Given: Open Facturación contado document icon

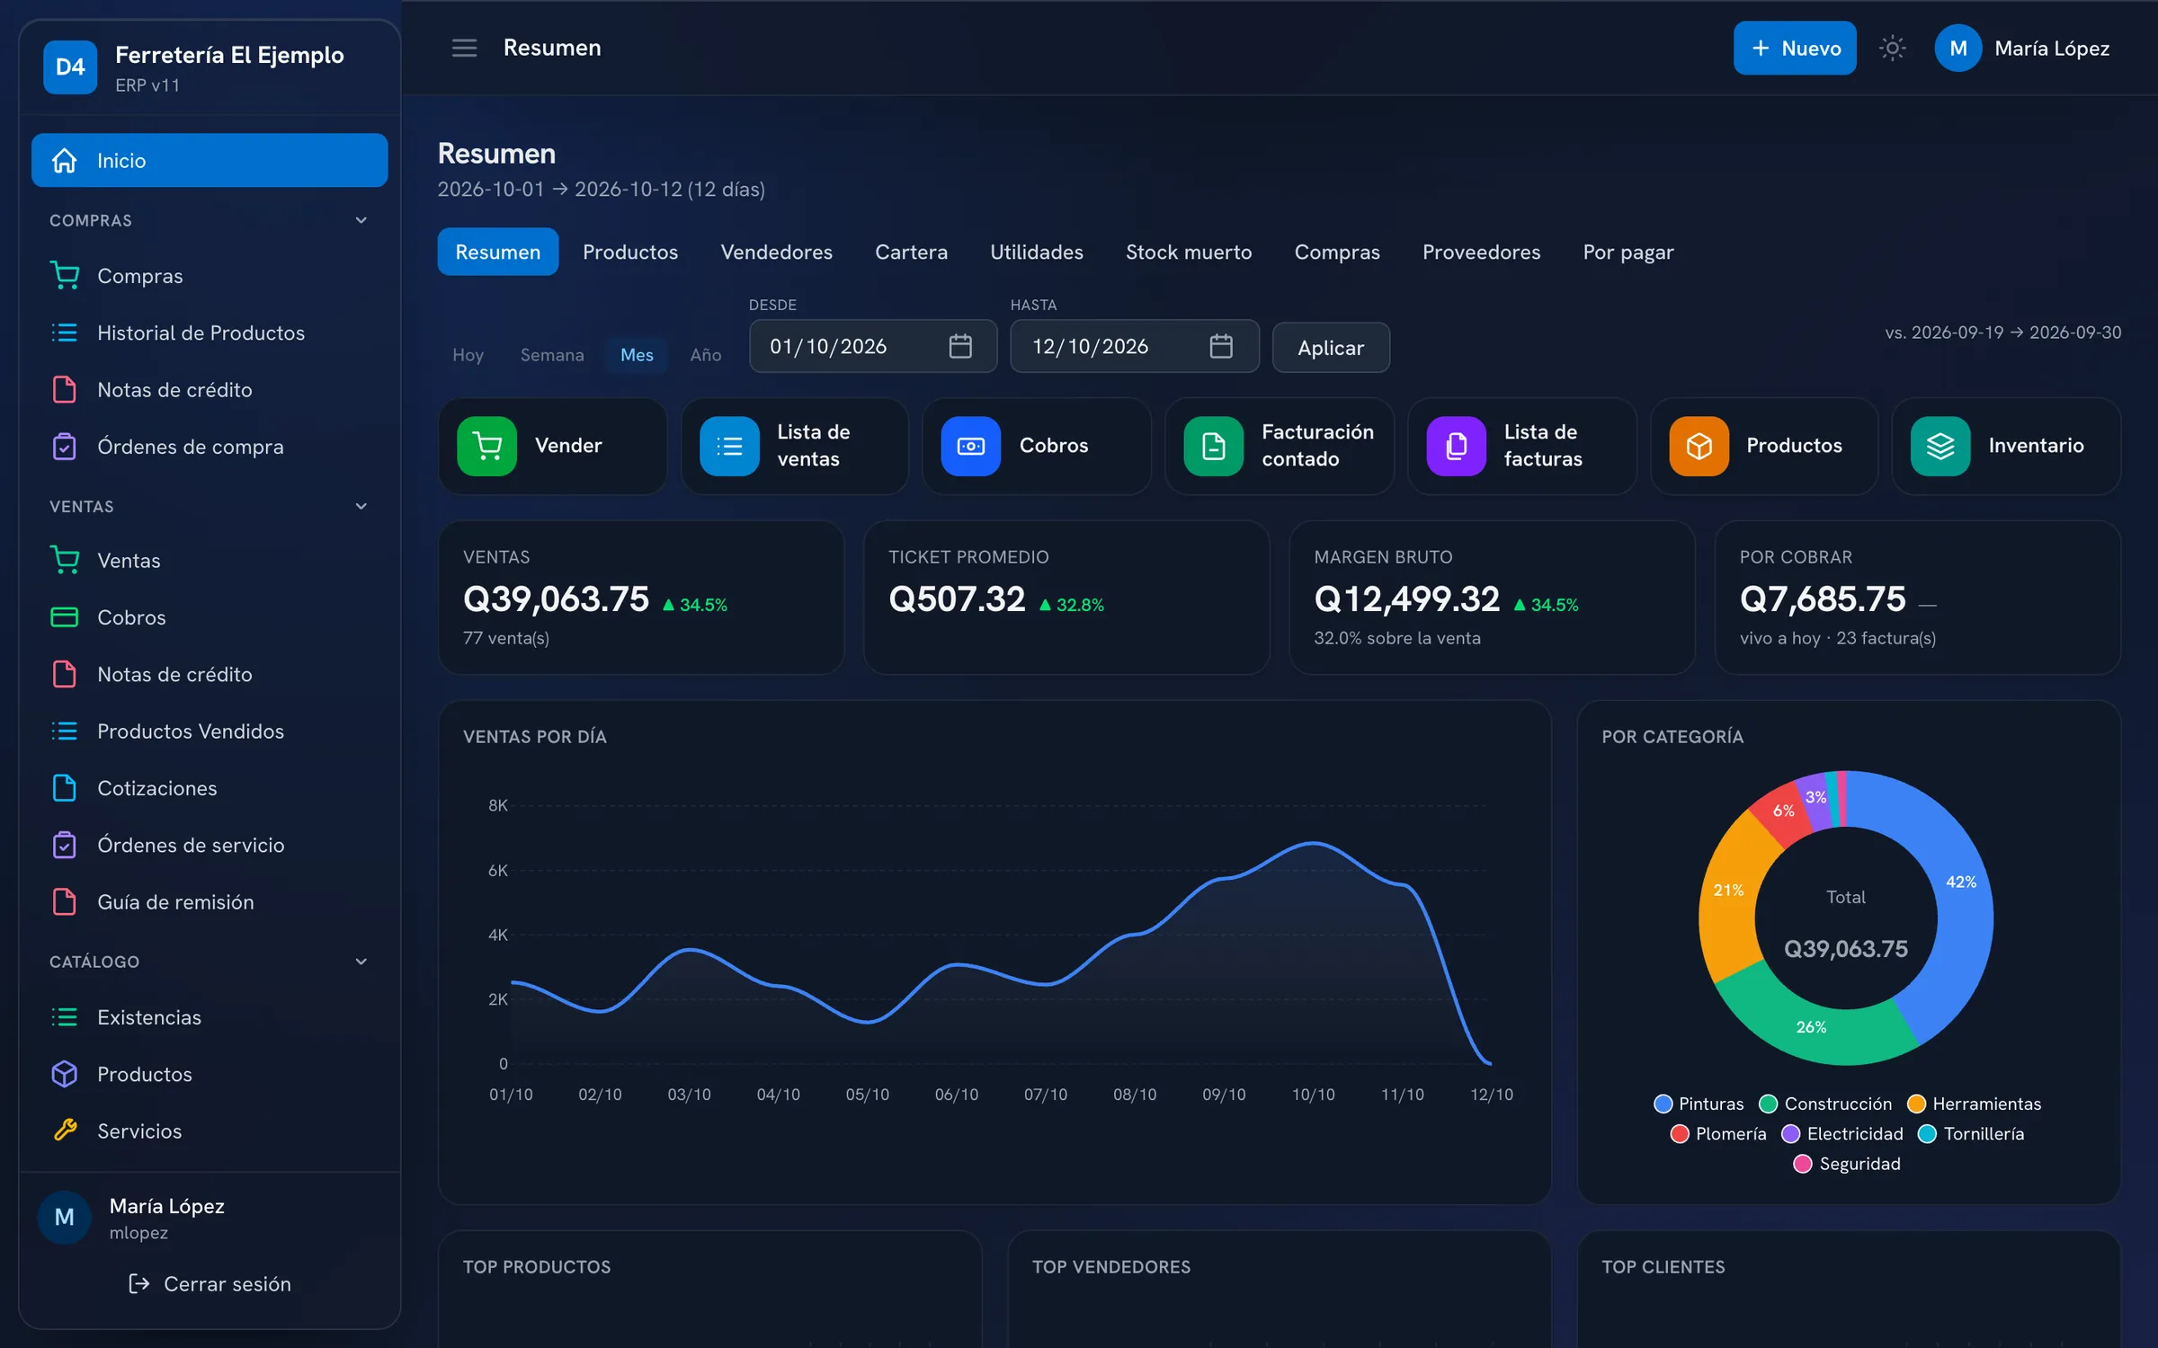Looking at the screenshot, I should [1214, 446].
